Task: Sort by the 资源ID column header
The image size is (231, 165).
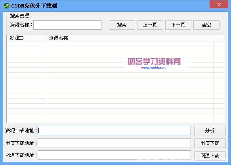Action: coord(27,38)
